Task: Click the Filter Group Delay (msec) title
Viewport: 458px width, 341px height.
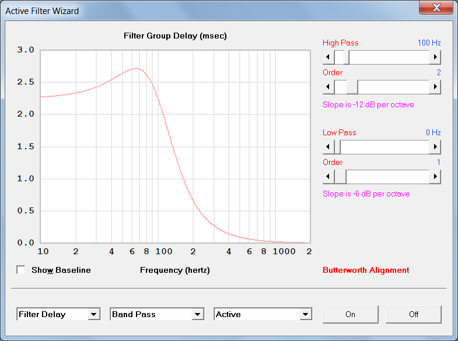Action: (175, 36)
